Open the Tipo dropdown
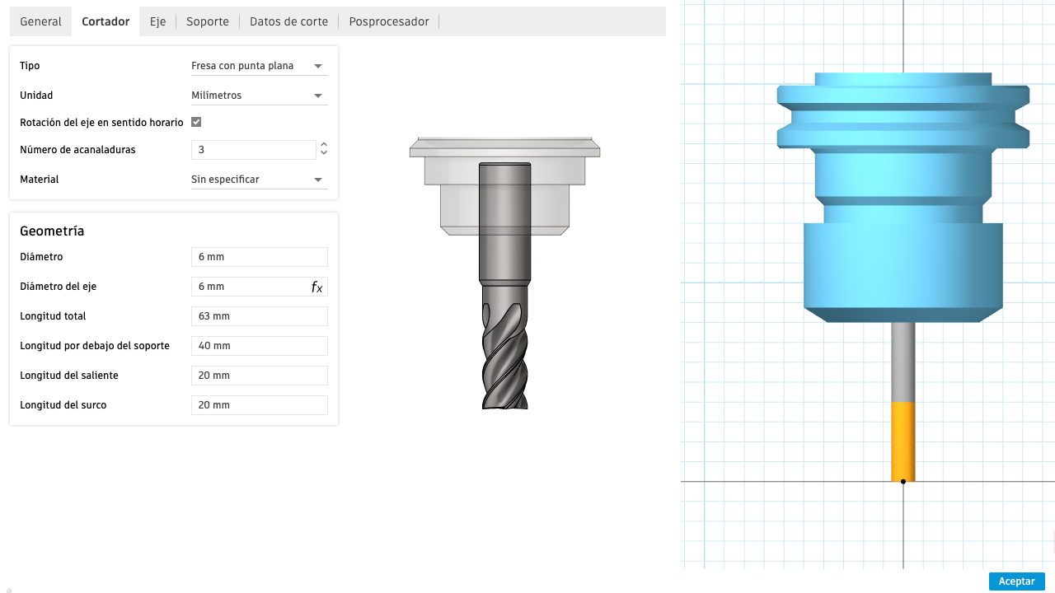Image resolution: width=1055 pixels, height=593 pixels. click(259, 66)
